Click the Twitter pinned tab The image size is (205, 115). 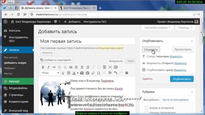click(5, 8)
